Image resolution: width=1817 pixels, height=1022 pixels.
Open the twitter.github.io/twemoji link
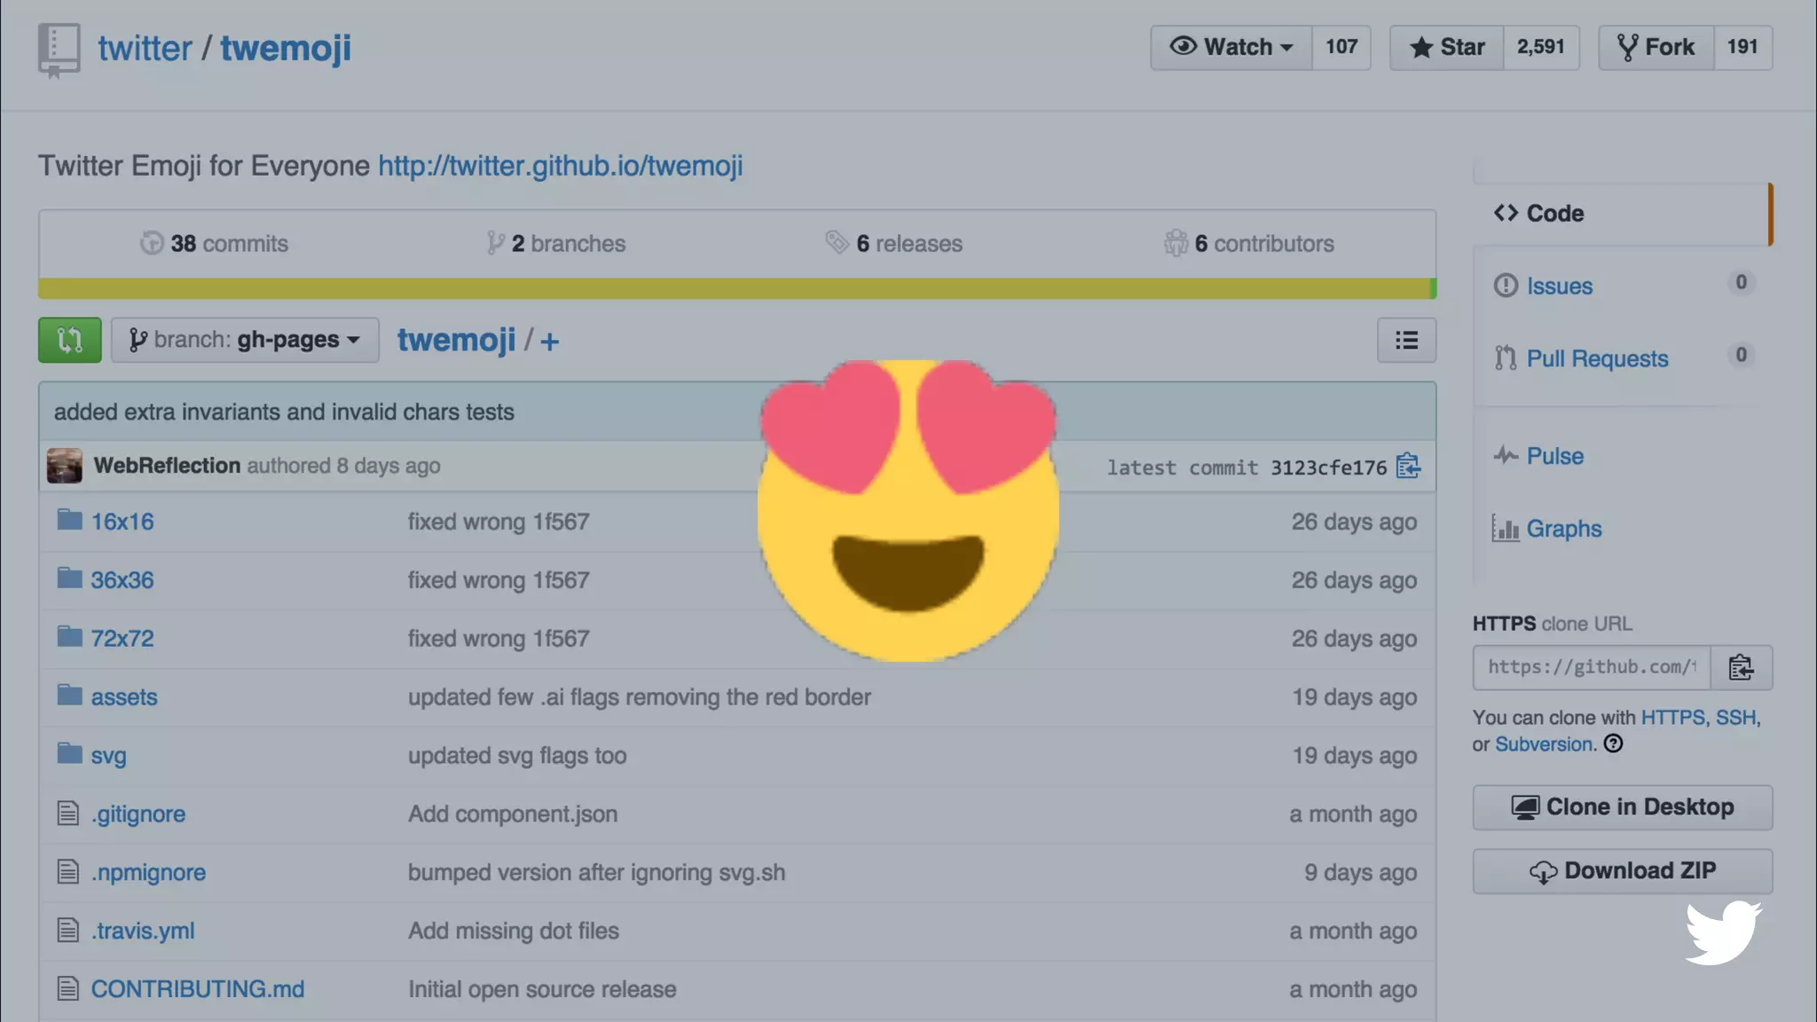point(560,166)
